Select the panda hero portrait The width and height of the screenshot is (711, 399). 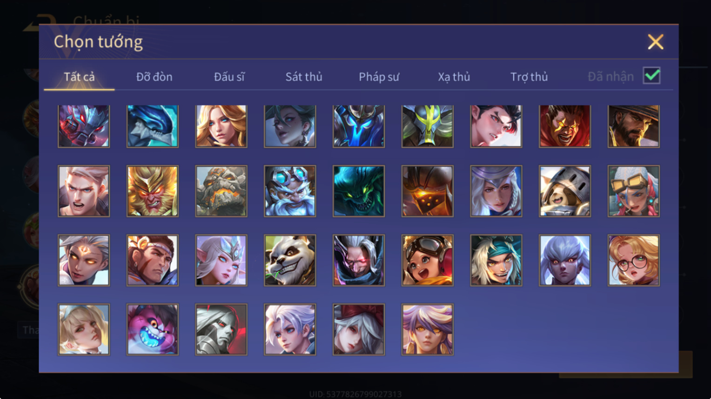click(290, 260)
